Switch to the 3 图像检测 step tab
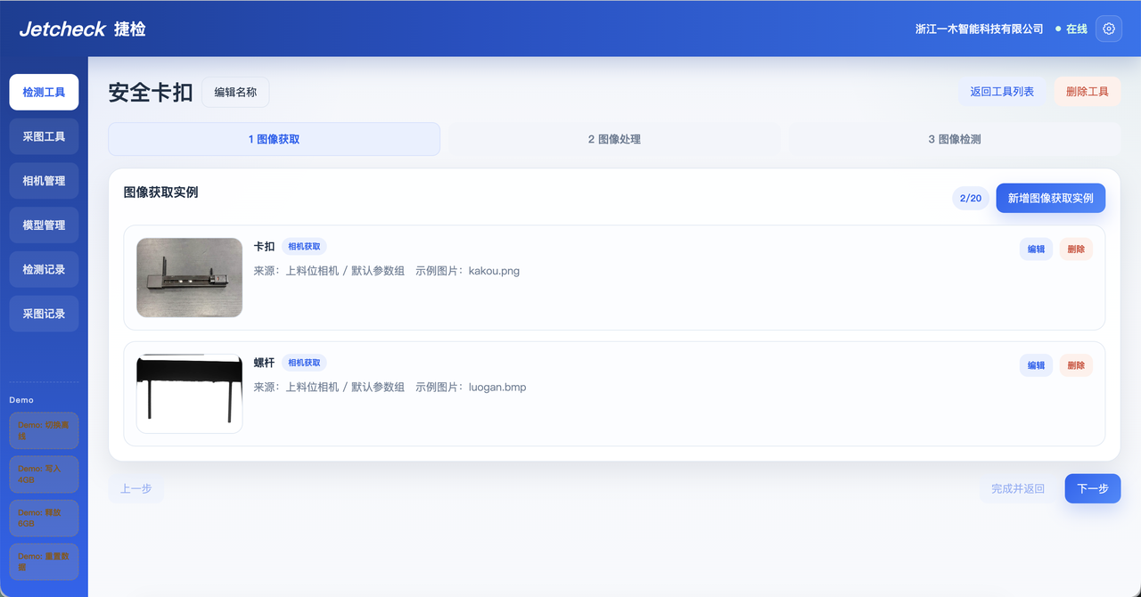Image resolution: width=1141 pixels, height=597 pixels. 955,139
